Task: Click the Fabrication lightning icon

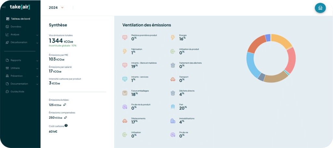Action: pyautogui.click(x=125, y=51)
